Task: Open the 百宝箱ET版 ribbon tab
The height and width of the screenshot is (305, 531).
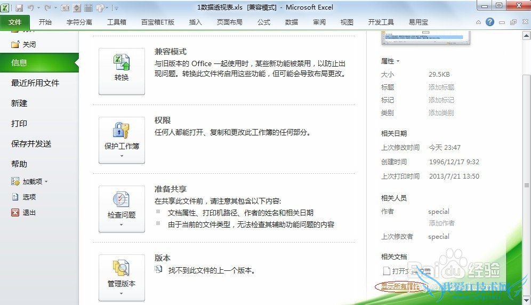Action: click(x=157, y=22)
